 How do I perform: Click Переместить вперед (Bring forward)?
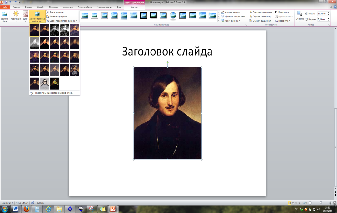261,12
